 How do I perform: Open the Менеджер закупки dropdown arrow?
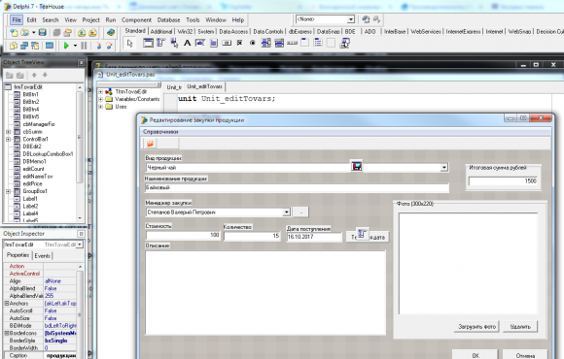coord(286,212)
